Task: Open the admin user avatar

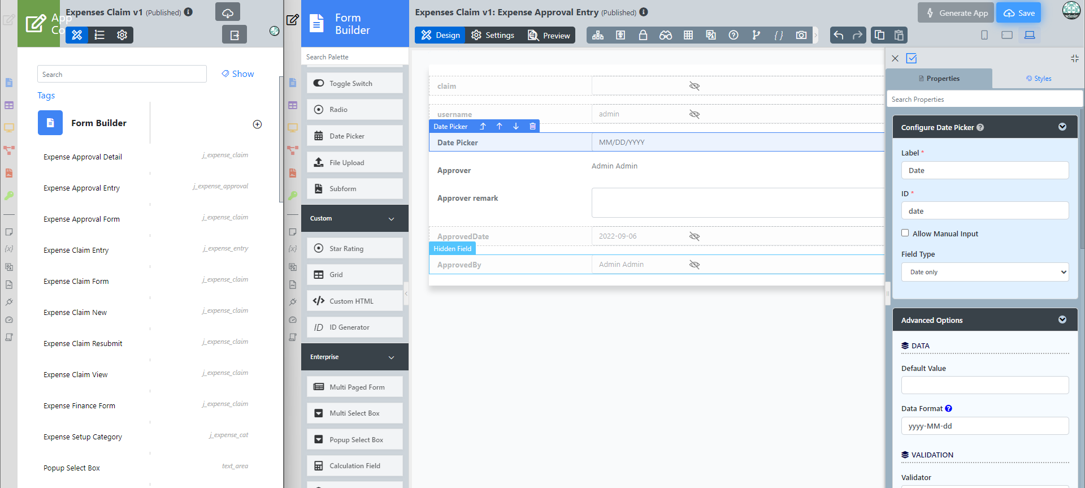Action: [1071, 10]
